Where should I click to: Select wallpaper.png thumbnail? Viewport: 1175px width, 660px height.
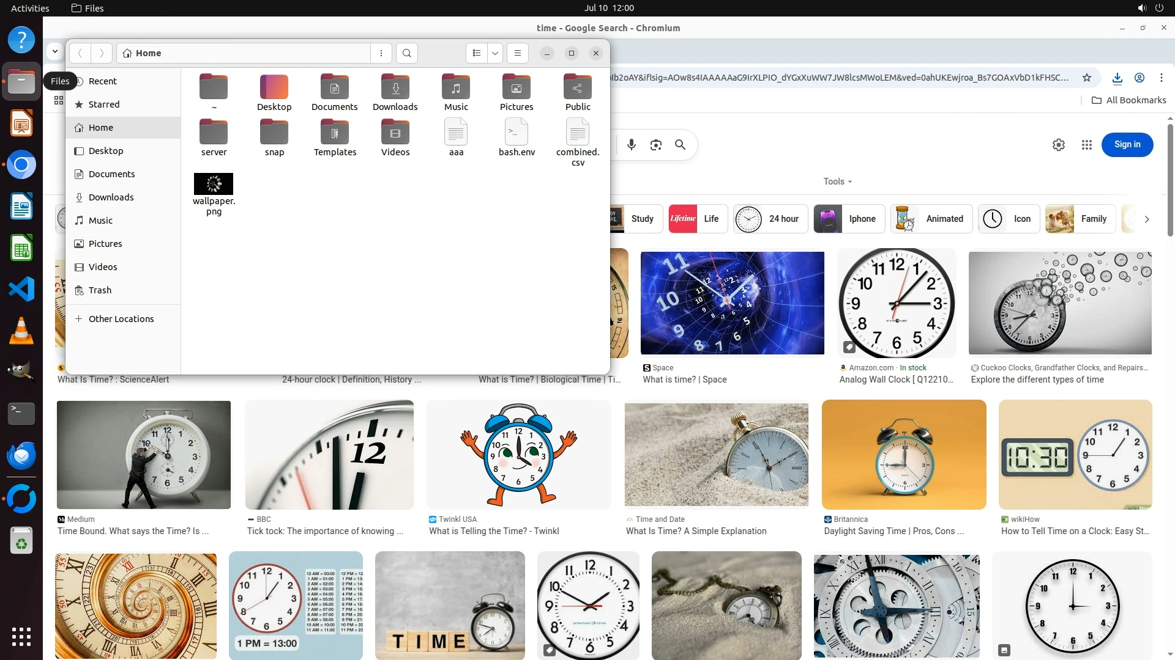[x=214, y=184]
